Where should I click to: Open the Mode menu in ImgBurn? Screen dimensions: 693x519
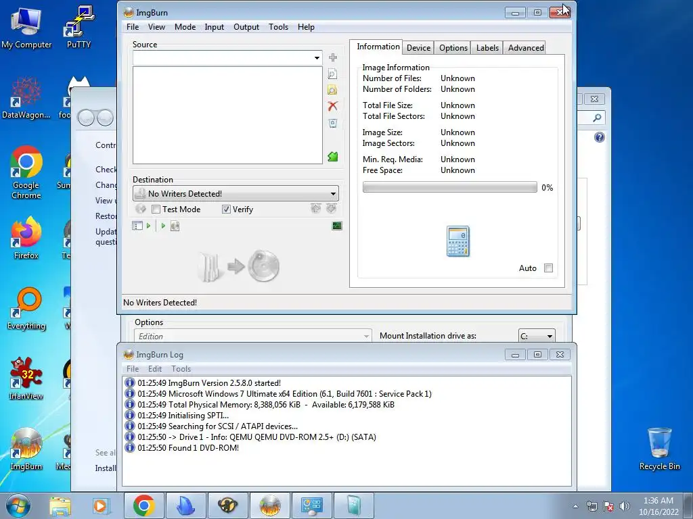[x=185, y=27]
